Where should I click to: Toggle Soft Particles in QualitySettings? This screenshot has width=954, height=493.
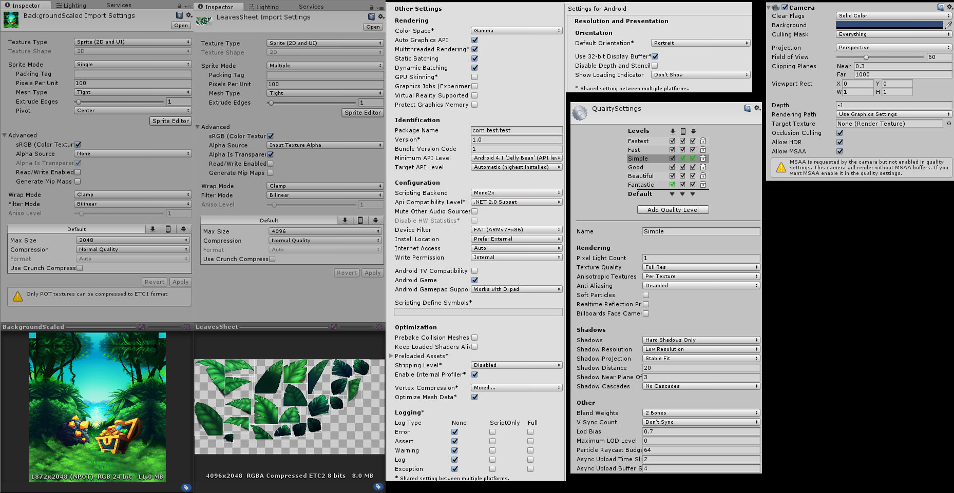646,295
